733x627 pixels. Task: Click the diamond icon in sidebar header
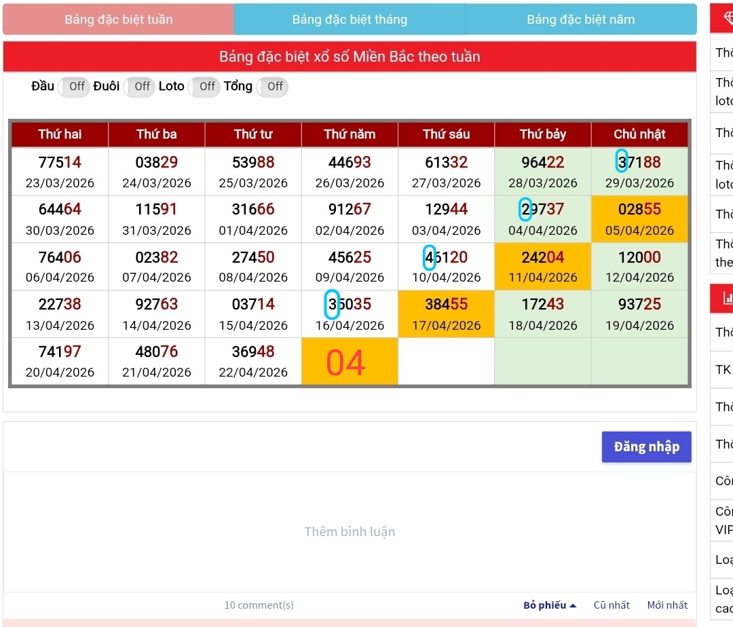point(725,20)
